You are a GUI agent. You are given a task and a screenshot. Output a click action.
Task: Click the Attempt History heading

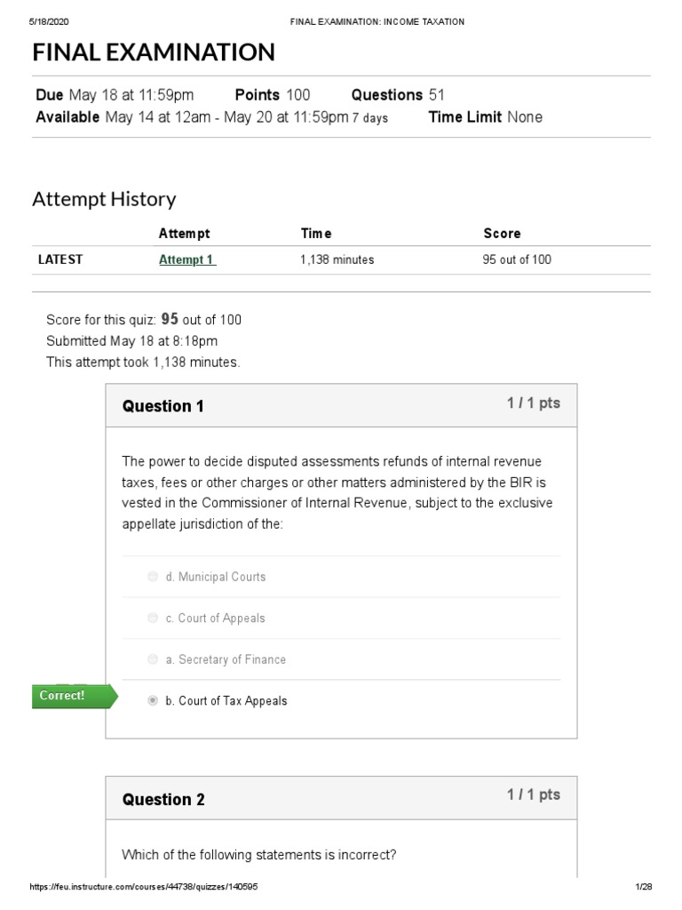pos(105,199)
